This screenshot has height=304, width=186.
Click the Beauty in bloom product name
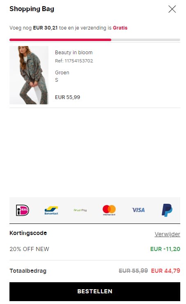(74, 53)
